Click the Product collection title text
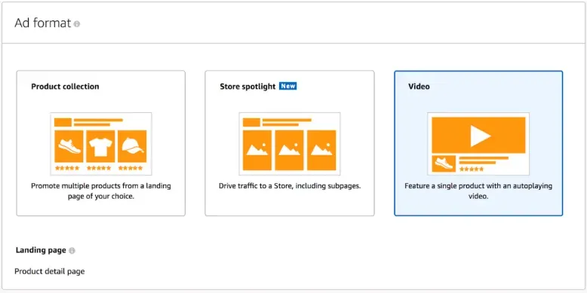 pos(65,87)
